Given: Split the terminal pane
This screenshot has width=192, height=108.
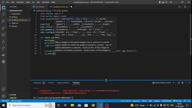Looking at the screenshot, I should (x=179, y=83).
